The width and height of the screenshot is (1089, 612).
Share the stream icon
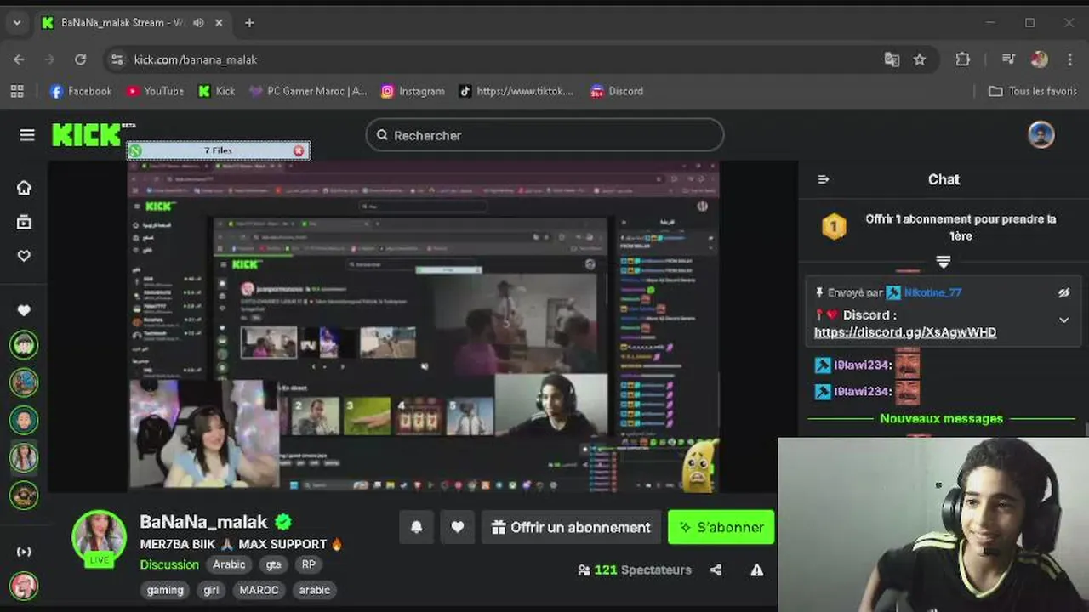point(716,570)
